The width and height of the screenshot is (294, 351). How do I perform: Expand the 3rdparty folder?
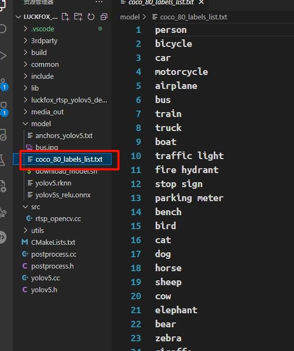point(44,41)
